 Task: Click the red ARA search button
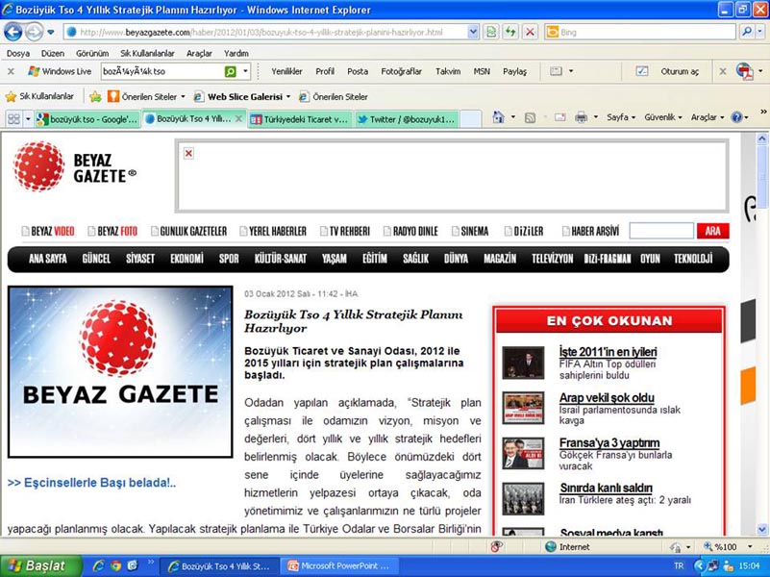(x=712, y=231)
